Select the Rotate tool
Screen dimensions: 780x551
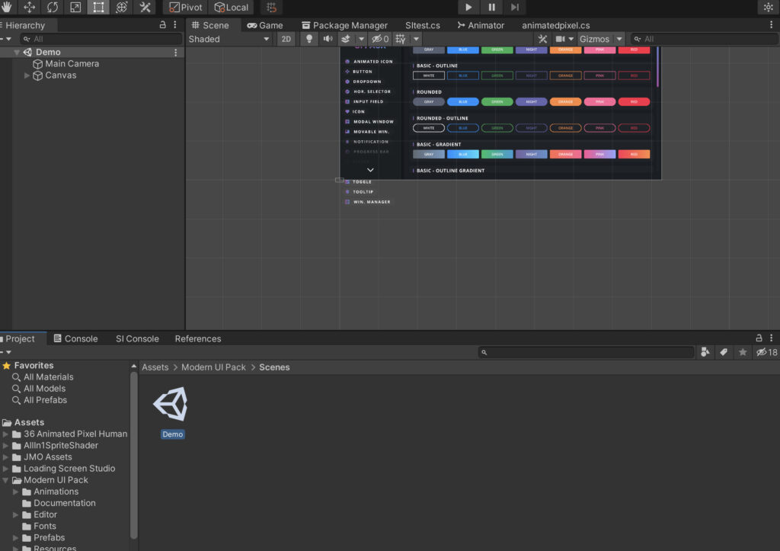51,7
